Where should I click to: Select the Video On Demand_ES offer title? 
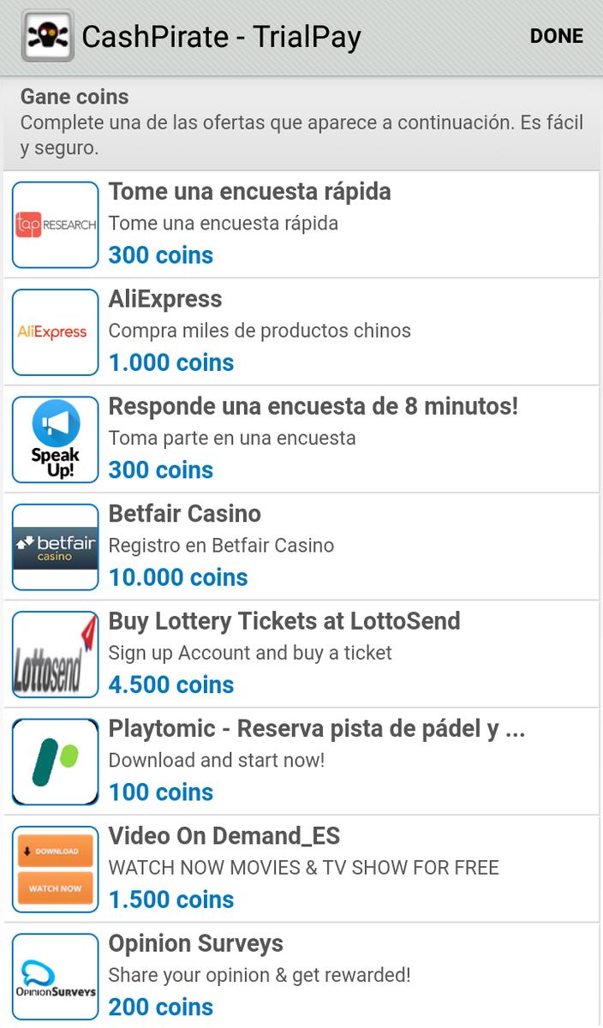click(x=224, y=836)
